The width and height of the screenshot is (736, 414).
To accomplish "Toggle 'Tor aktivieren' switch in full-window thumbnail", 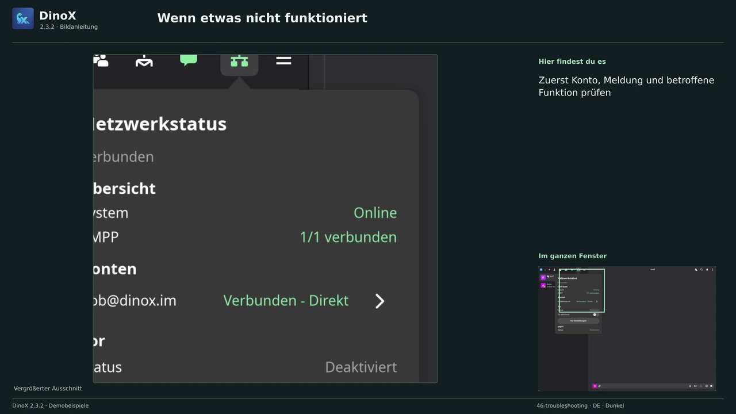I will (596, 315).
